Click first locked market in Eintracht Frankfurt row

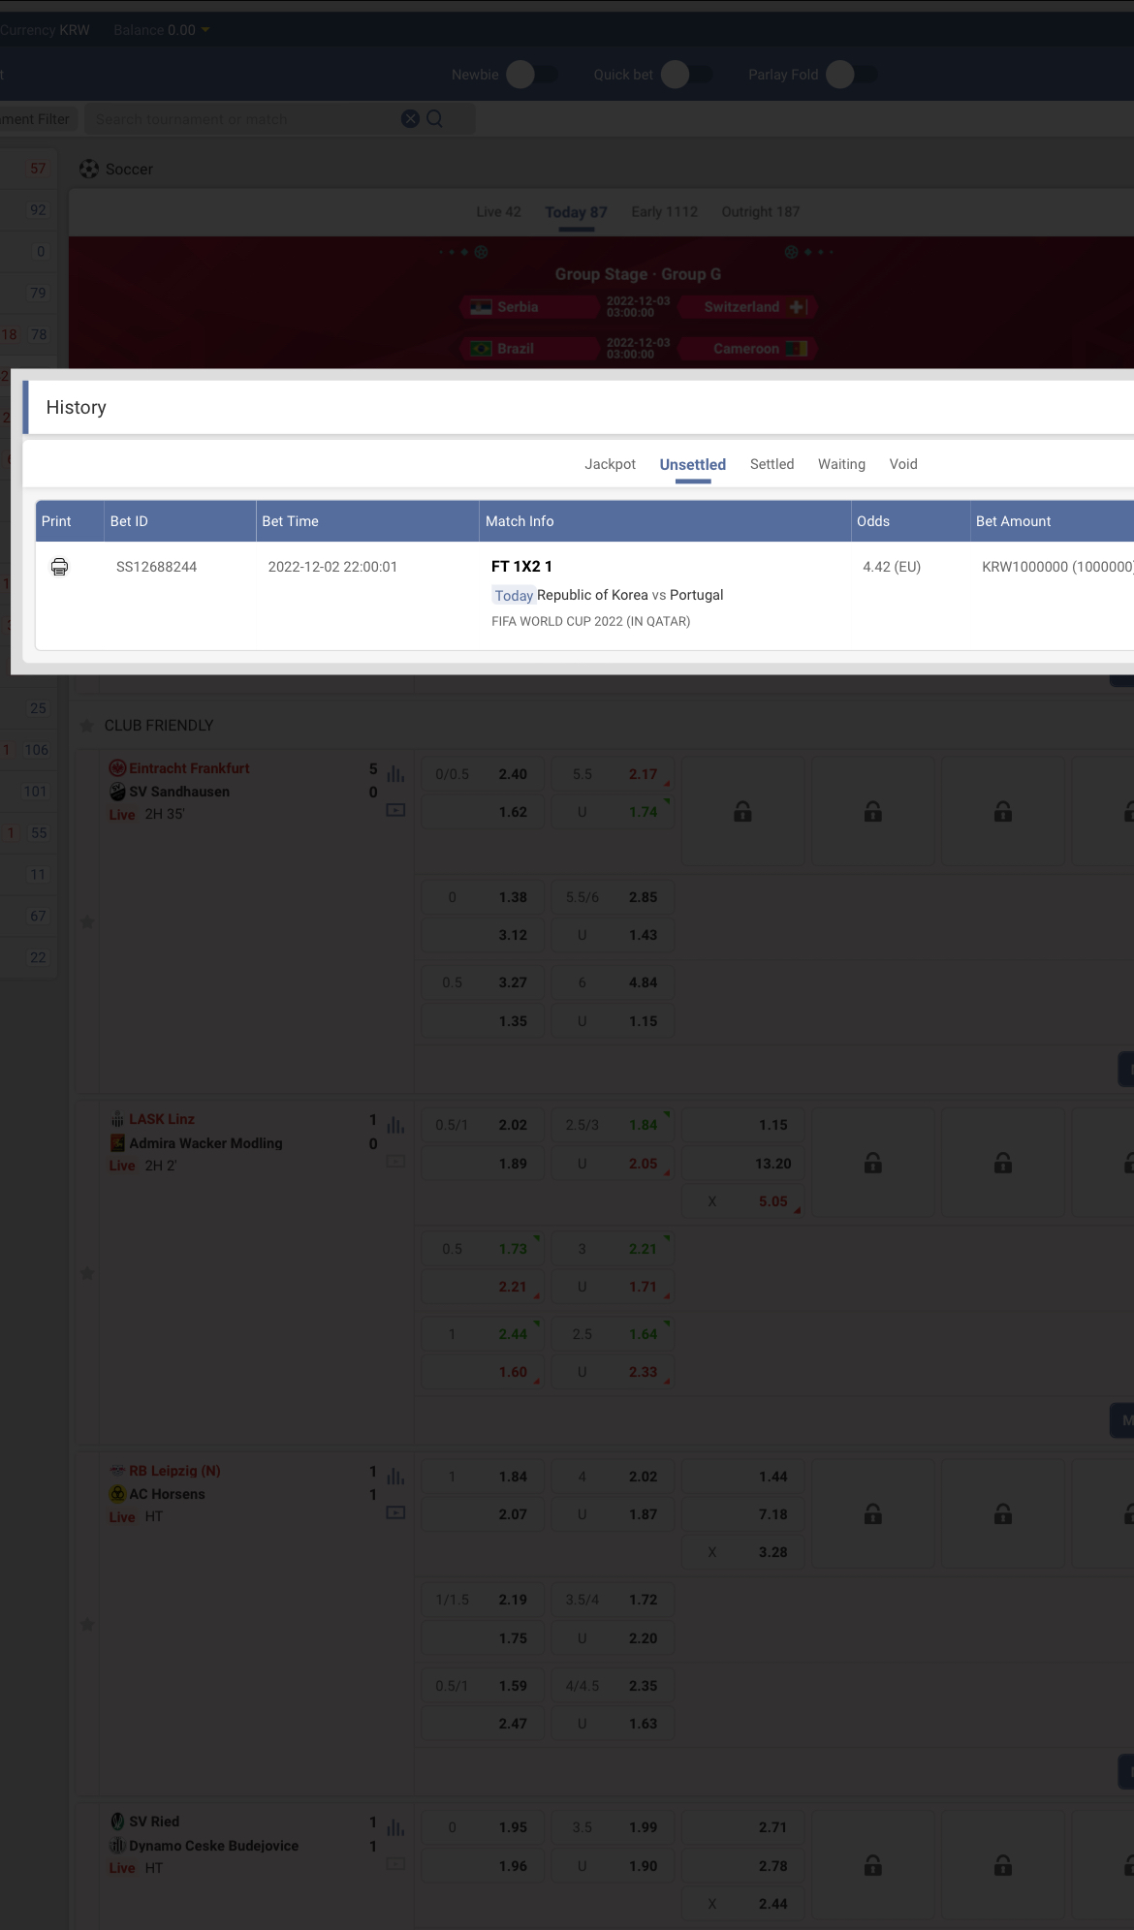(742, 811)
